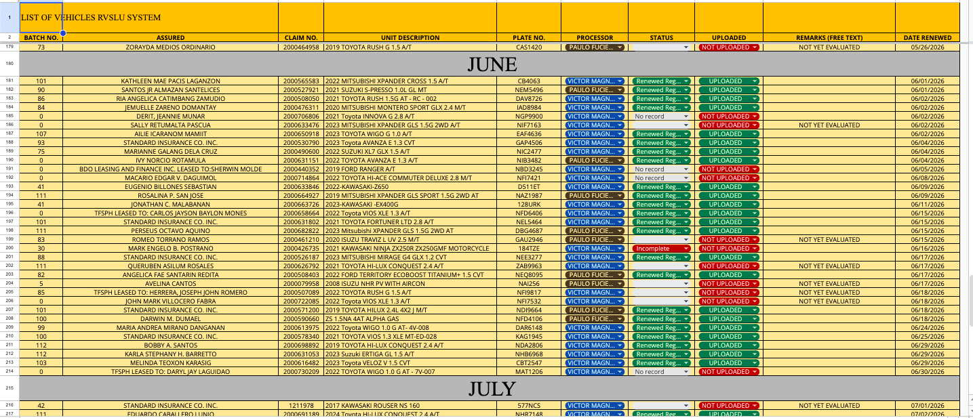This screenshot has height=418, width=973.
Task: Select unit description ZS 1.5NA 4AT ALPHA GAS
Action: click(x=410, y=319)
